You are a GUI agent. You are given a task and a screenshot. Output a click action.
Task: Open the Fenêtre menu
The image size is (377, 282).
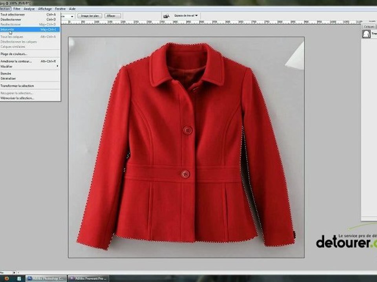click(x=60, y=9)
